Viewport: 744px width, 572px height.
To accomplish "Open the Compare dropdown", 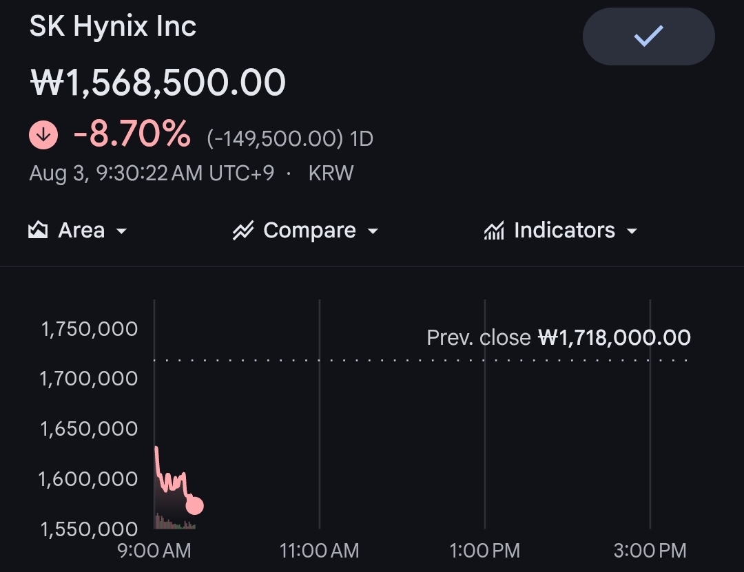I will [x=306, y=231].
